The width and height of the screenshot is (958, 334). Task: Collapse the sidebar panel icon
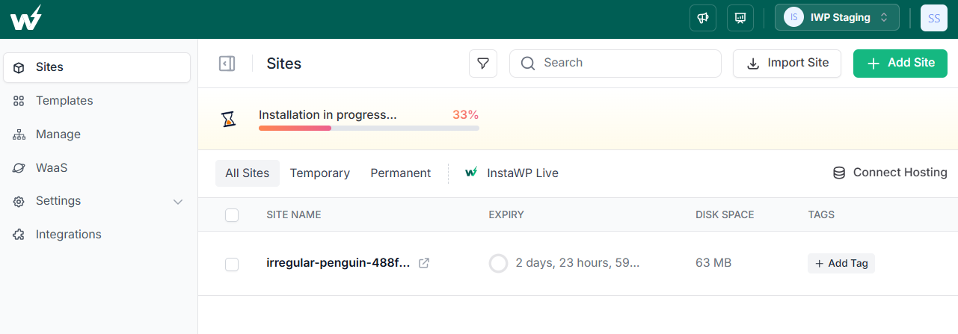pyautogui.click(x=227, y=64)
